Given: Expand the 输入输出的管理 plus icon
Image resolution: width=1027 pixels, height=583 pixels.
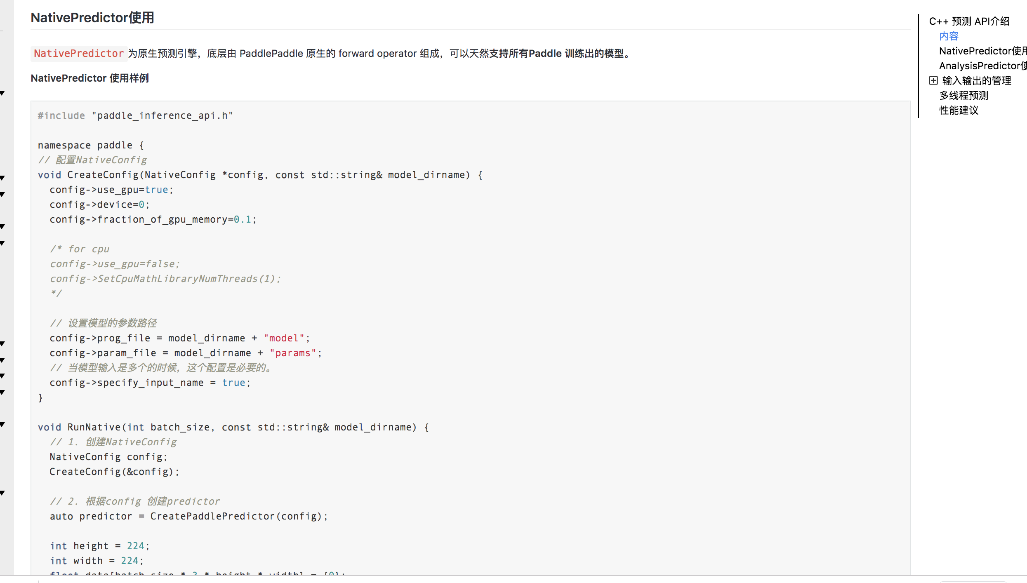Looking at the screenshot, I should point(933,80).
